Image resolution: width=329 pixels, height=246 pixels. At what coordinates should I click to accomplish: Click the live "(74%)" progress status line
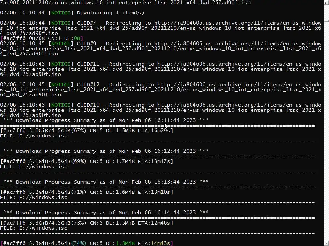[x=87, y=243]
